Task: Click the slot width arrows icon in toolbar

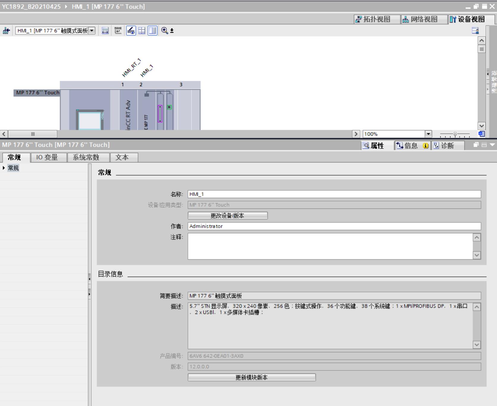Action: pyautogui.click(x=105, y=30)
